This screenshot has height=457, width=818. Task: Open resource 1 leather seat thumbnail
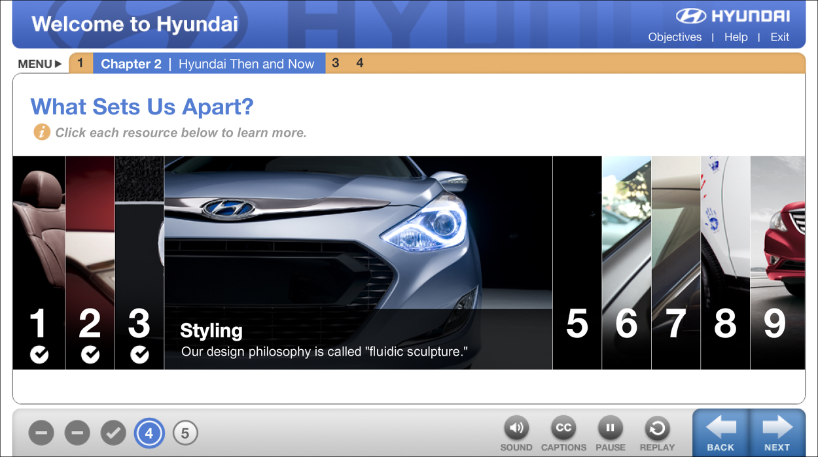click(x=39, y=263)
